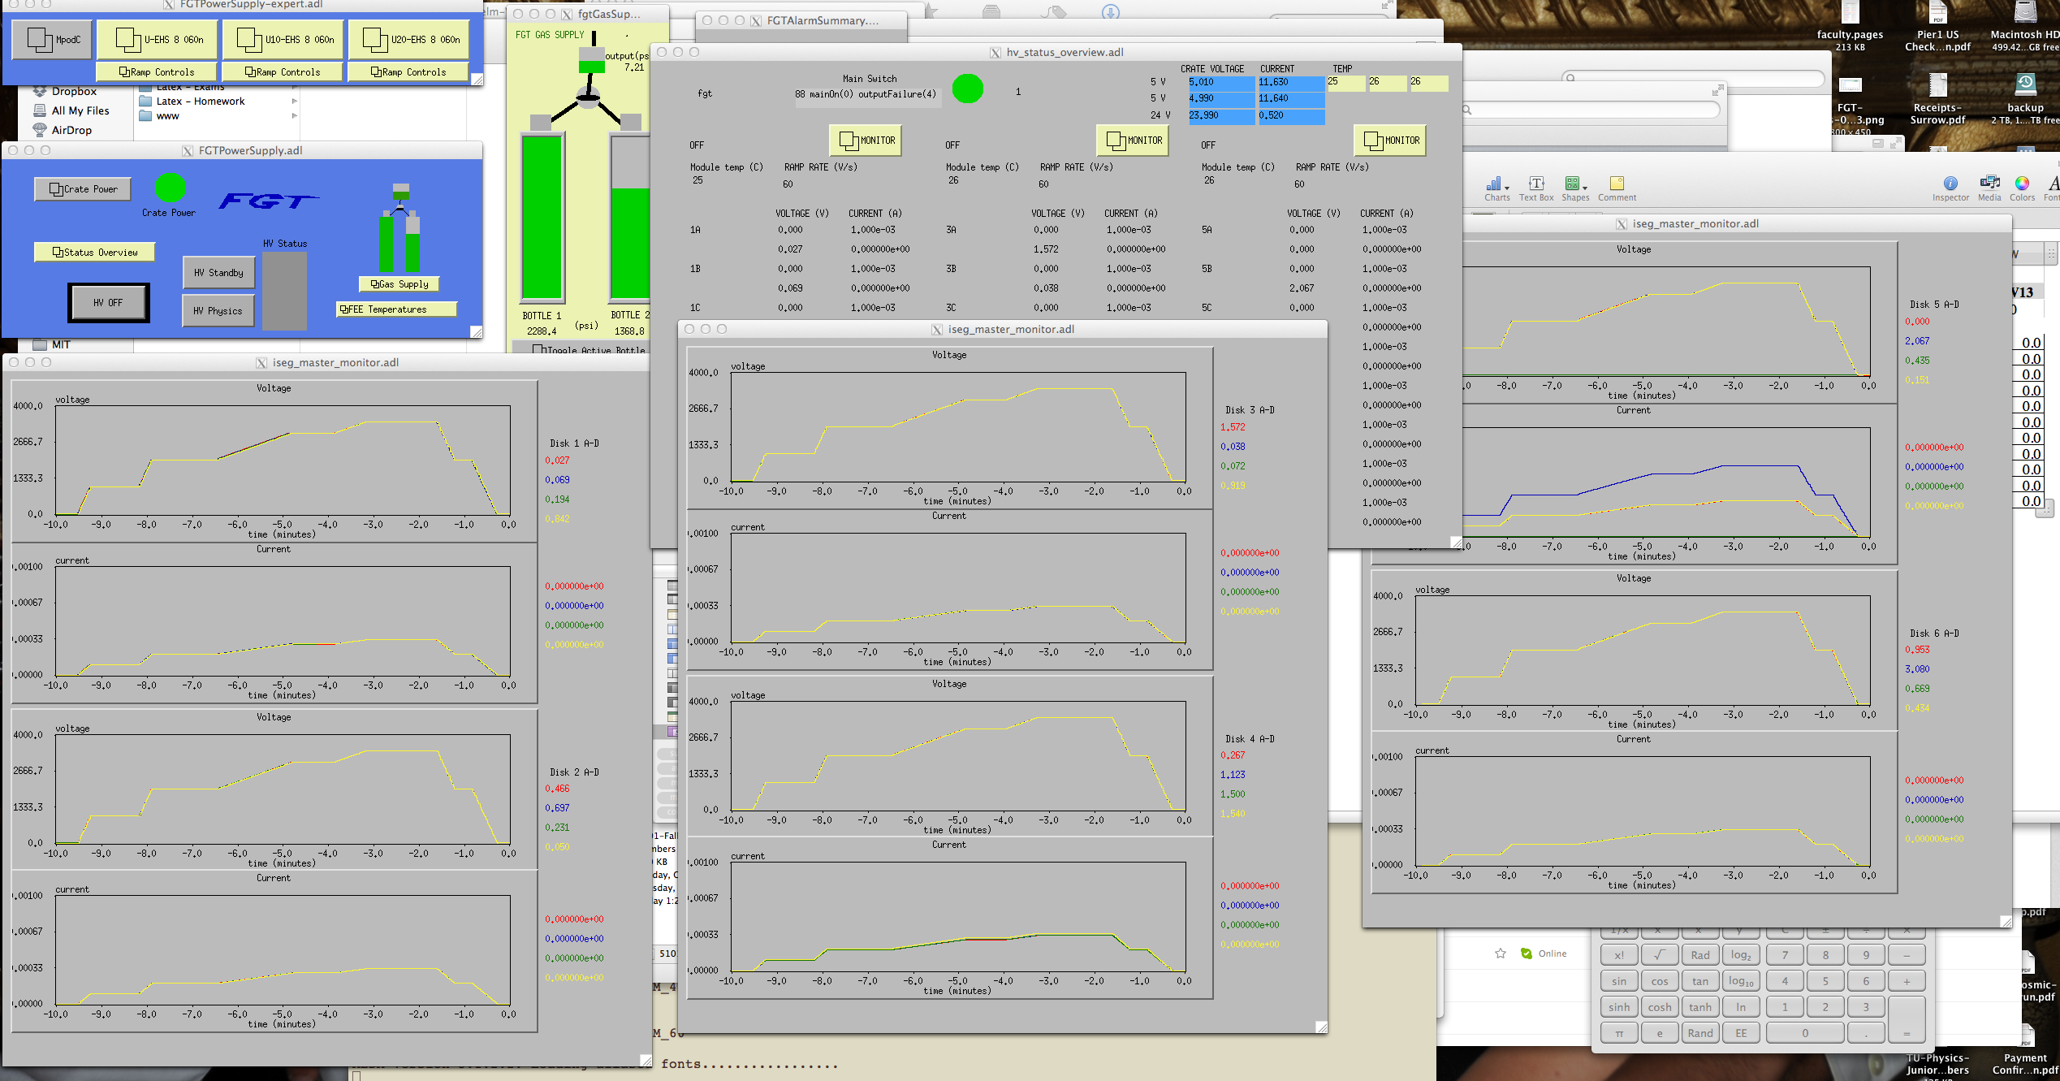Toggle Rad mode in the calculator
The height and width of the screenshot is (1081, 2060).
click(x=1699, y=955)
